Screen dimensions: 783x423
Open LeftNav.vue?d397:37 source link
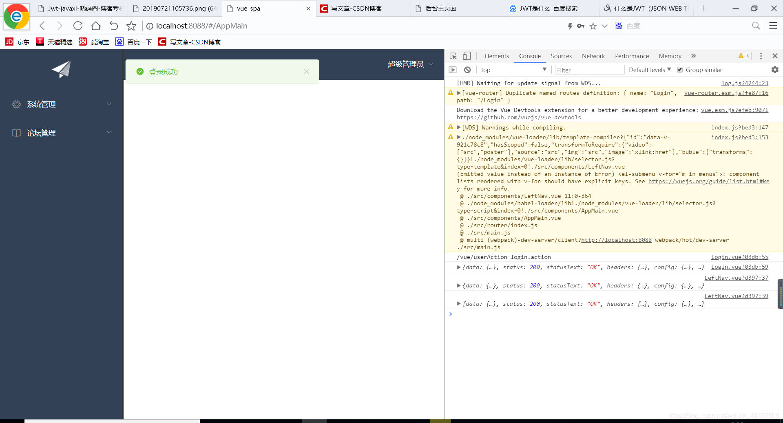(736, 278)
